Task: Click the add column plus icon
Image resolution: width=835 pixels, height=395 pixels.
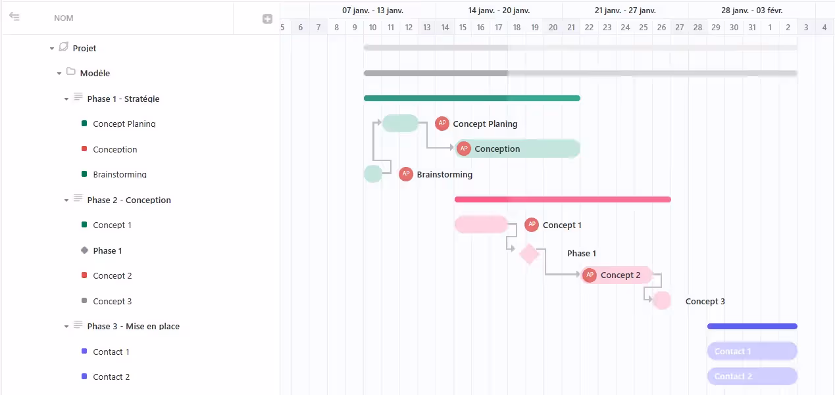Action: click(x=267, y=18)
